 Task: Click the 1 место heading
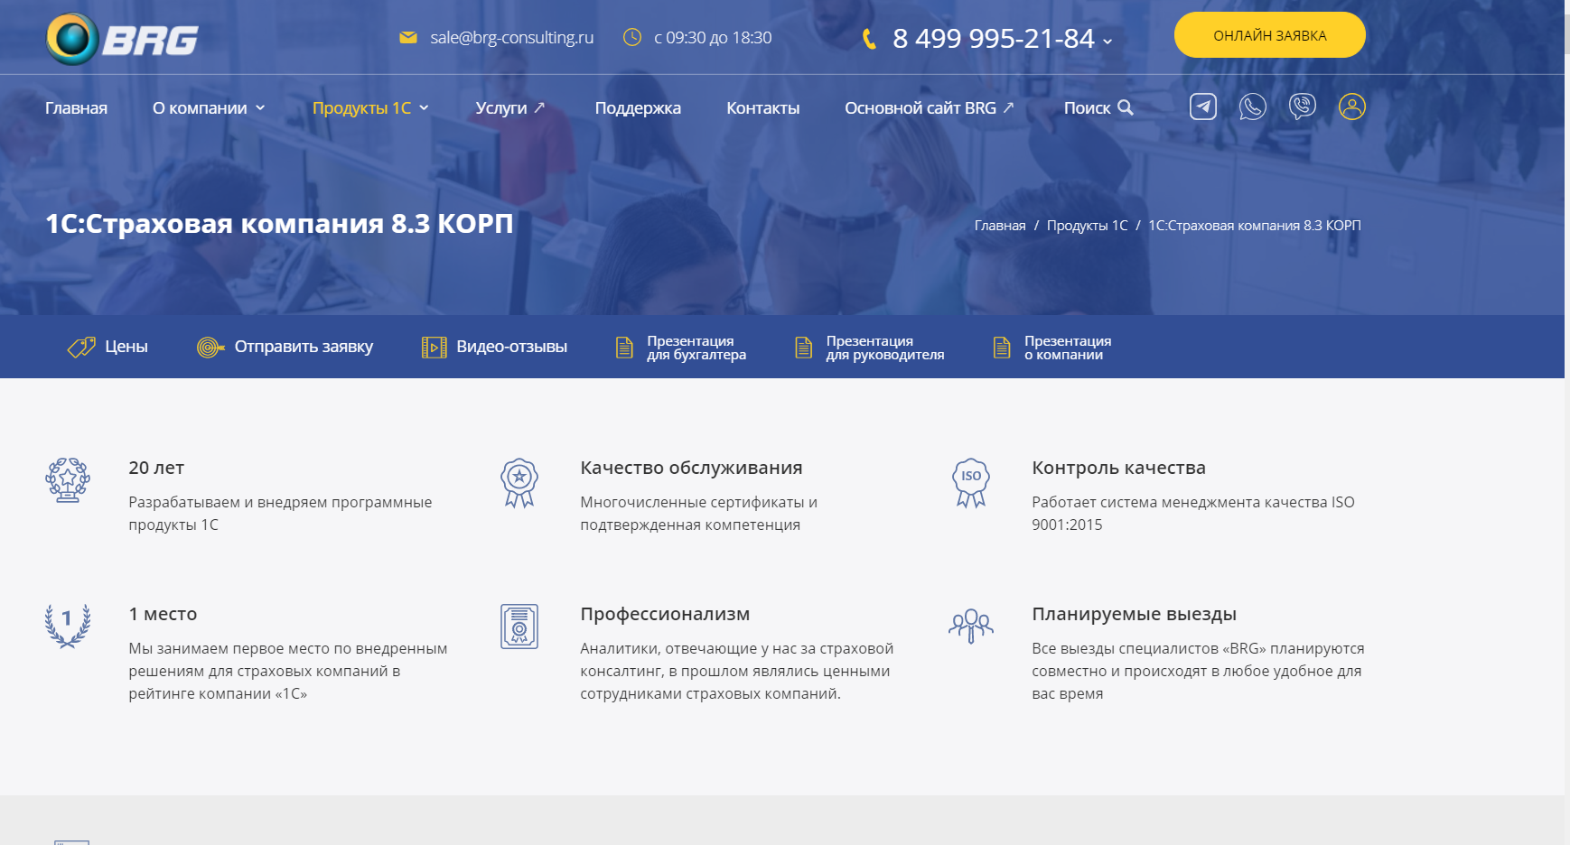(x=163, y=614)
